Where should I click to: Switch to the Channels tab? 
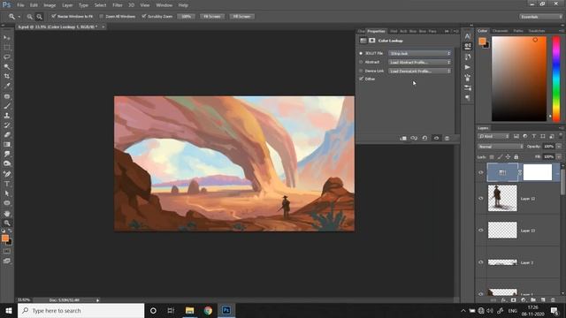click(x=500, y=31)
